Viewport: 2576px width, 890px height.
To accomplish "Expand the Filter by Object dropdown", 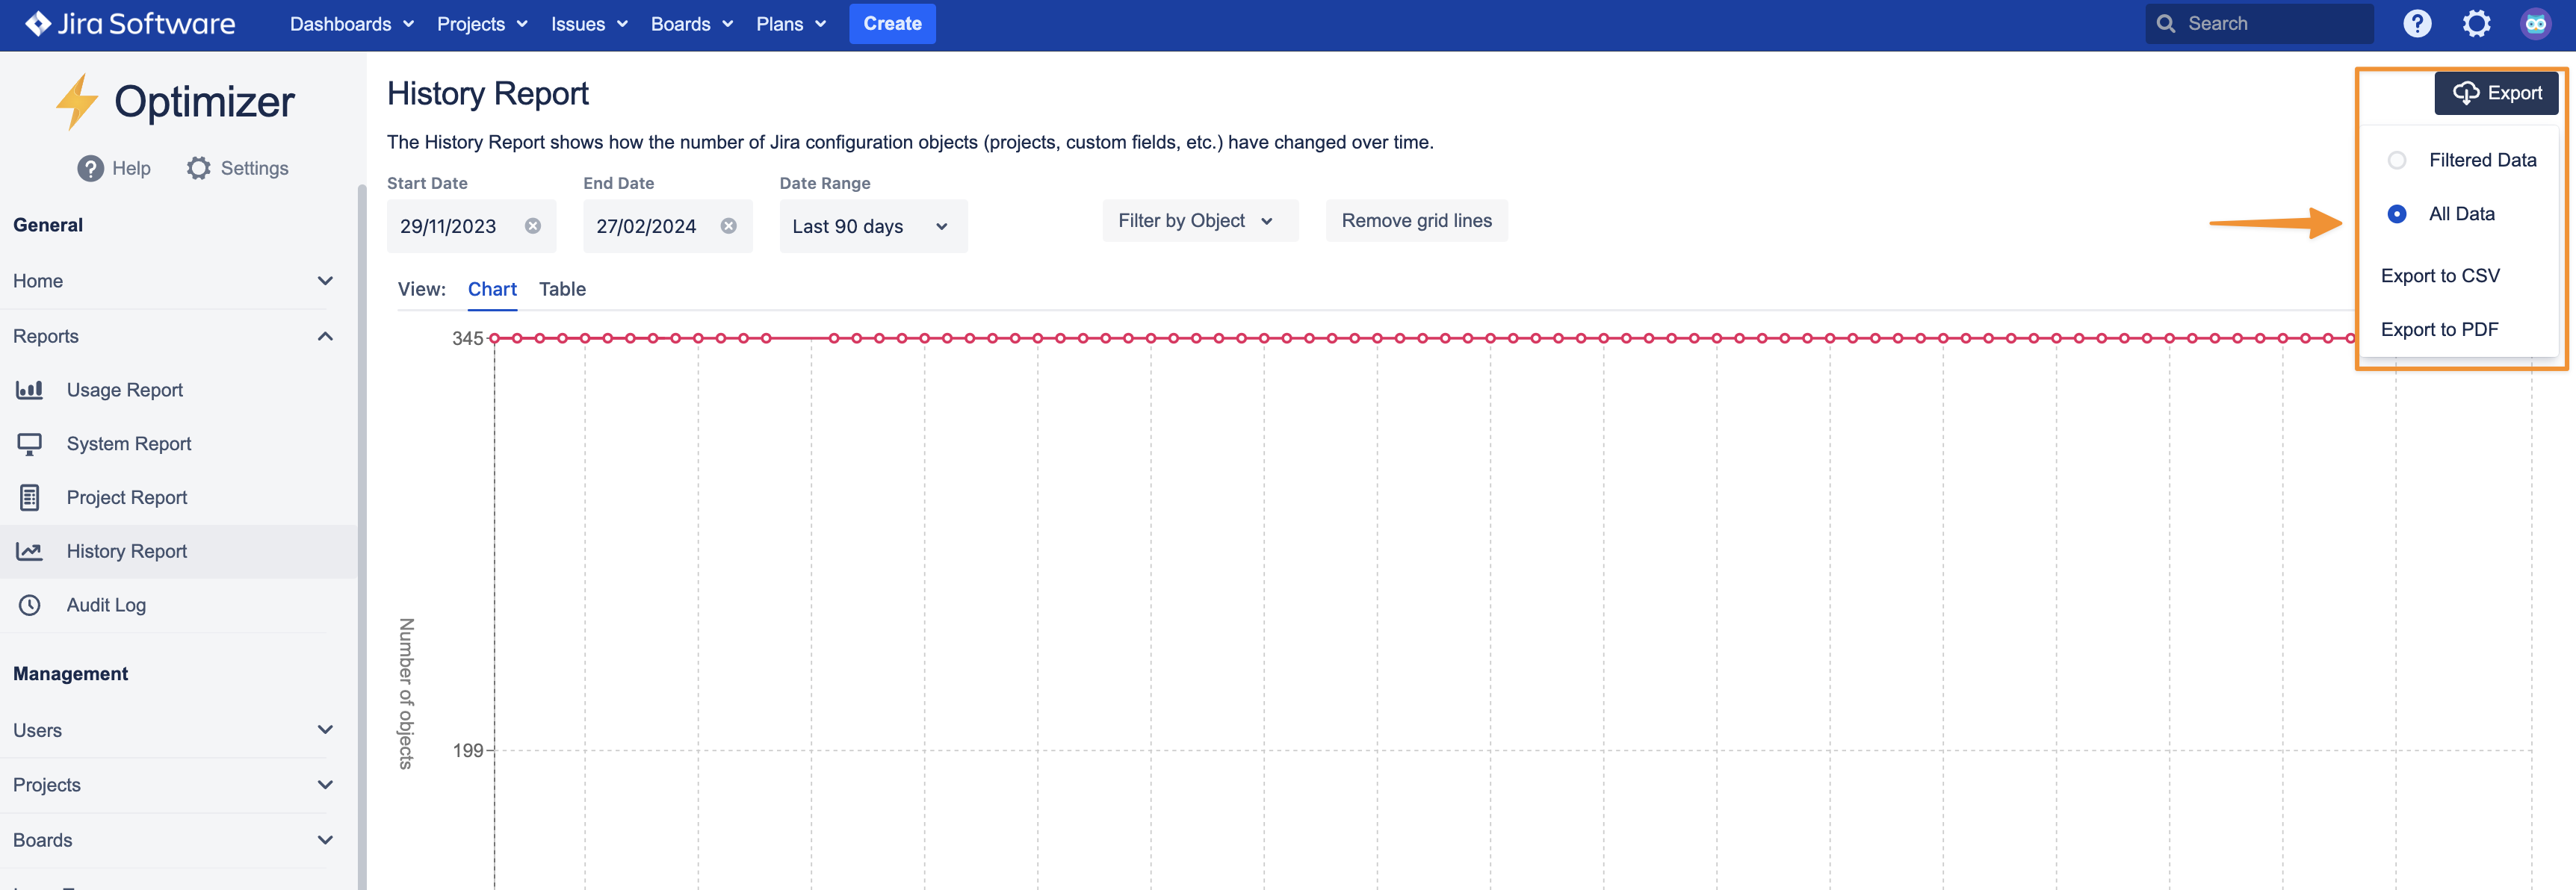I will coord(1198,221).
